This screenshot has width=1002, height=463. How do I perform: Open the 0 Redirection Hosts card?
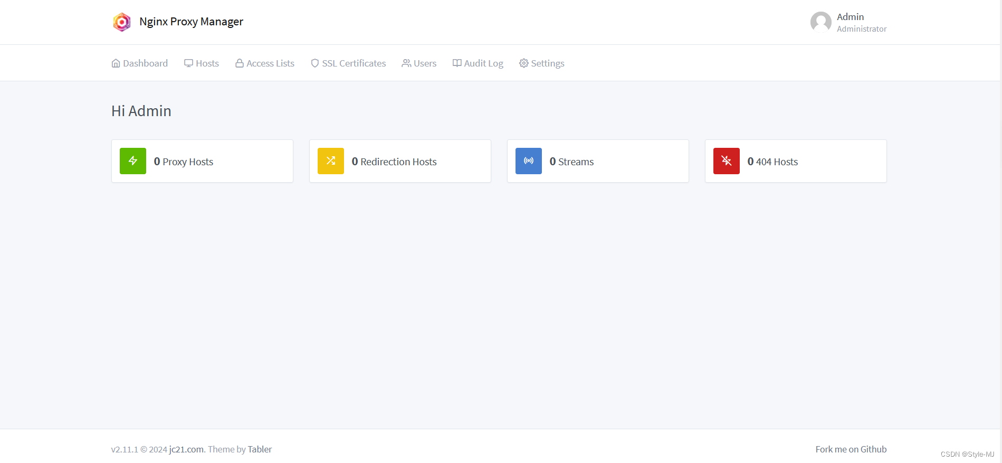pyautogui.click(x=400, y=161)
